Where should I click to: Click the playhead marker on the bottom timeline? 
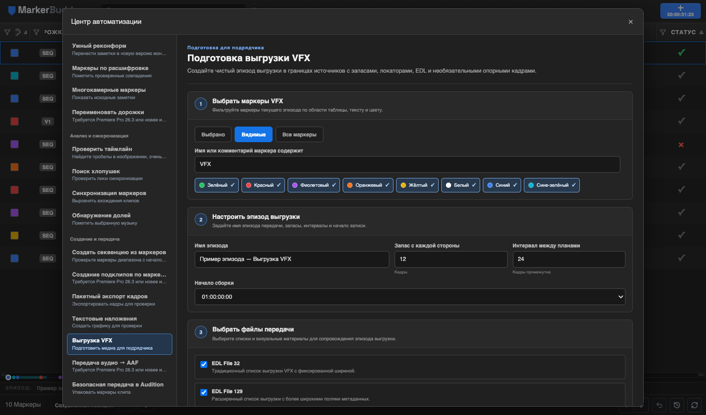coord(8,377)
